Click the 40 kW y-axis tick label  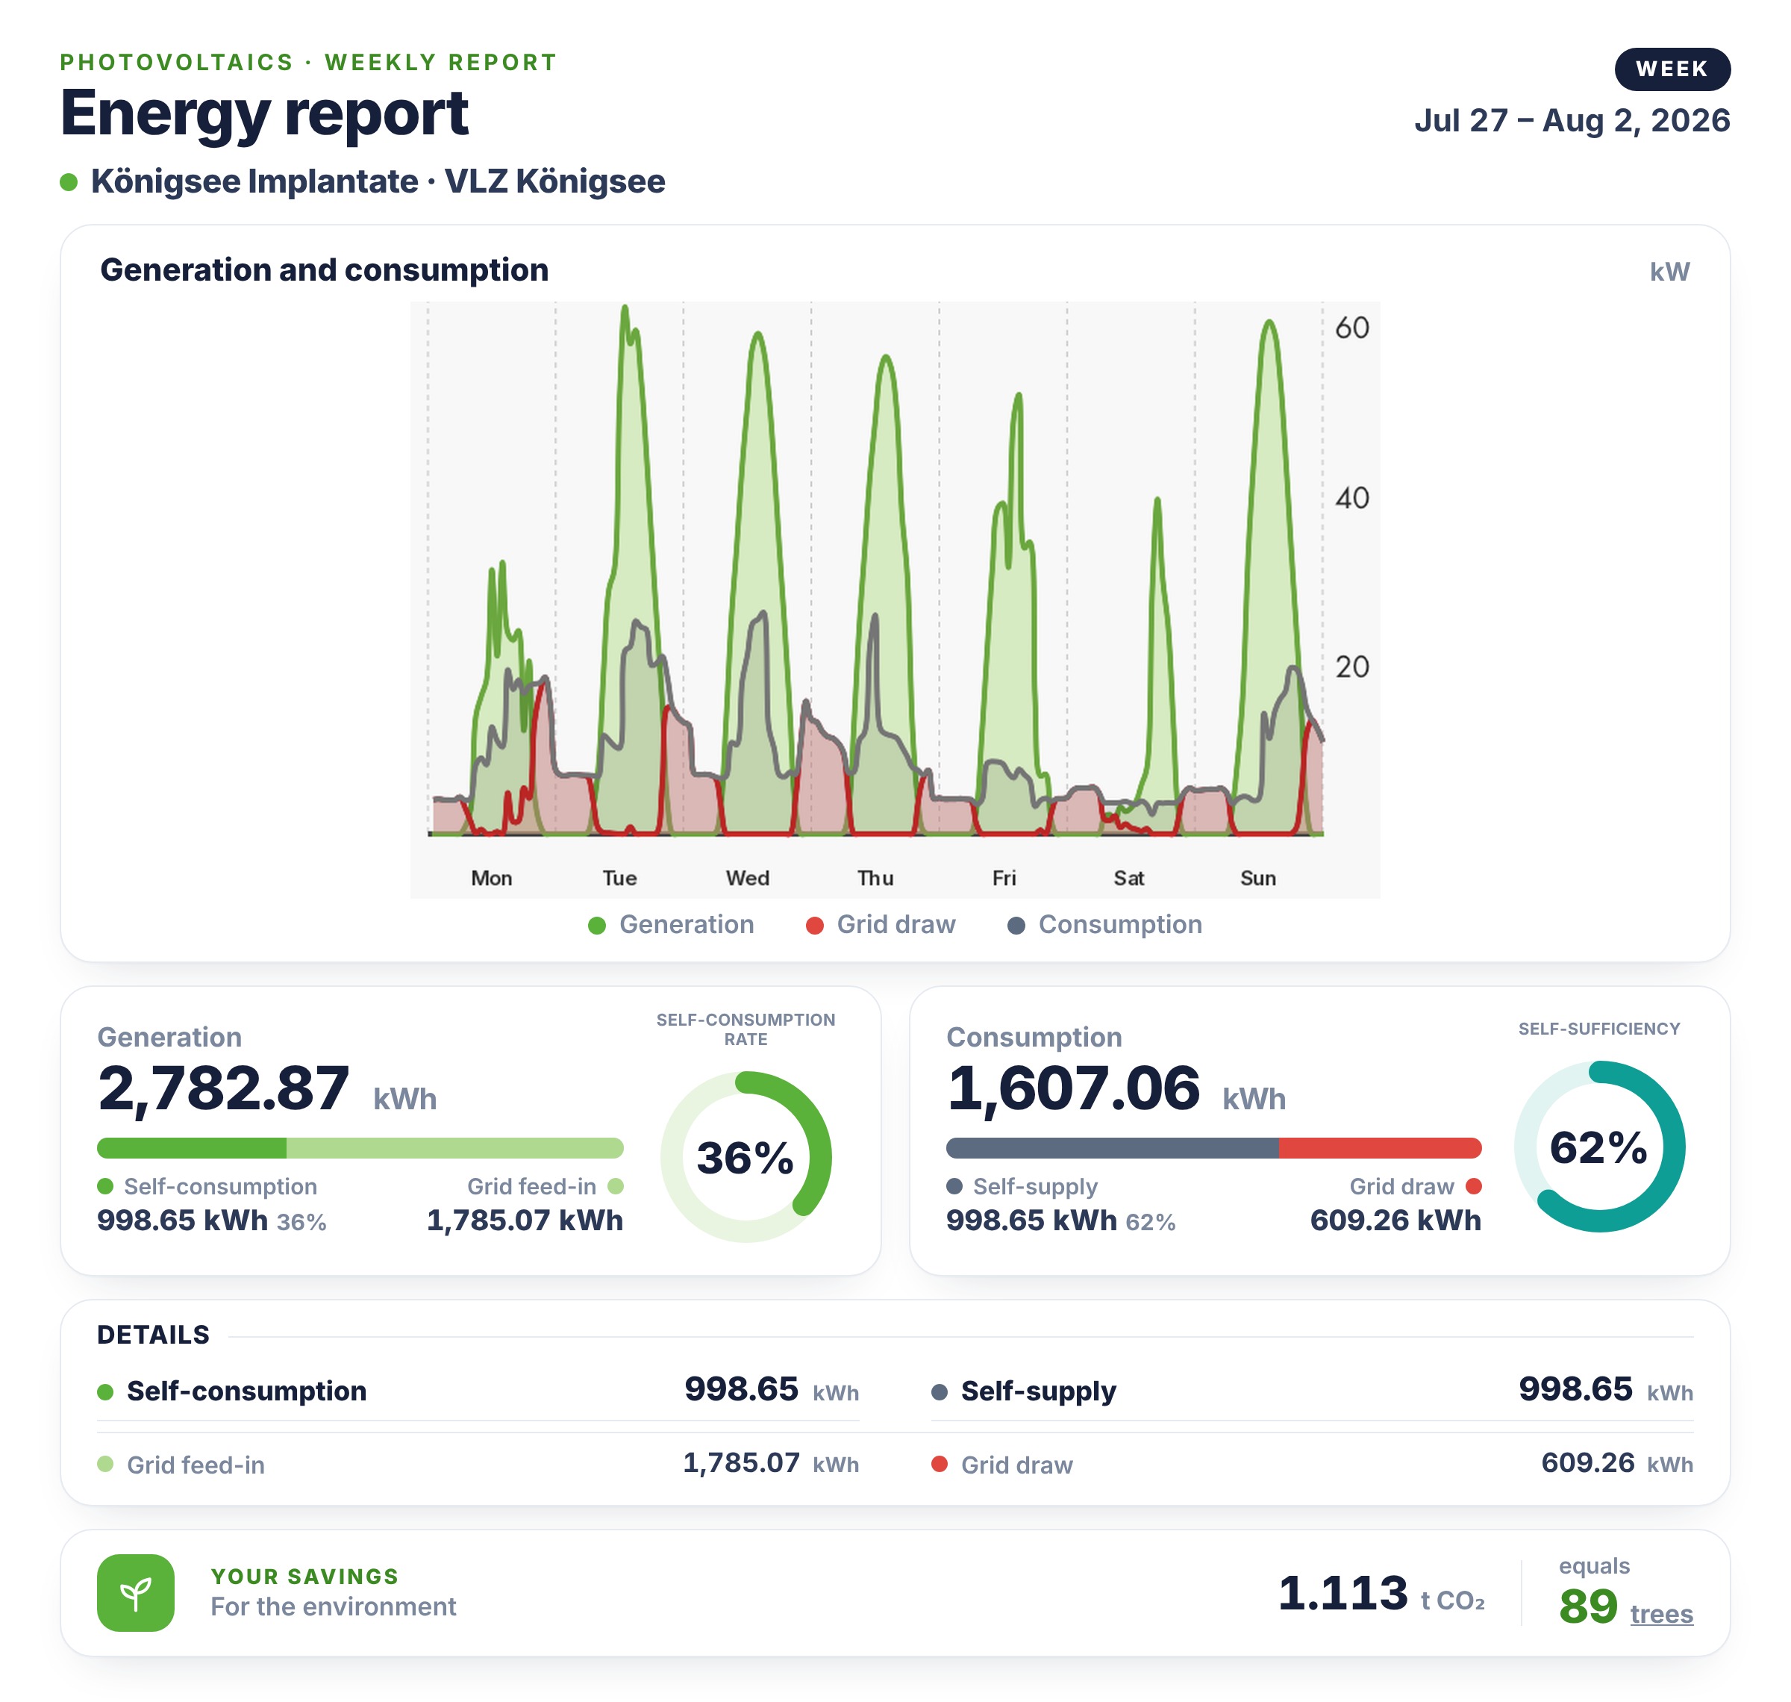pyautogui.click(x=1351, y=498)
